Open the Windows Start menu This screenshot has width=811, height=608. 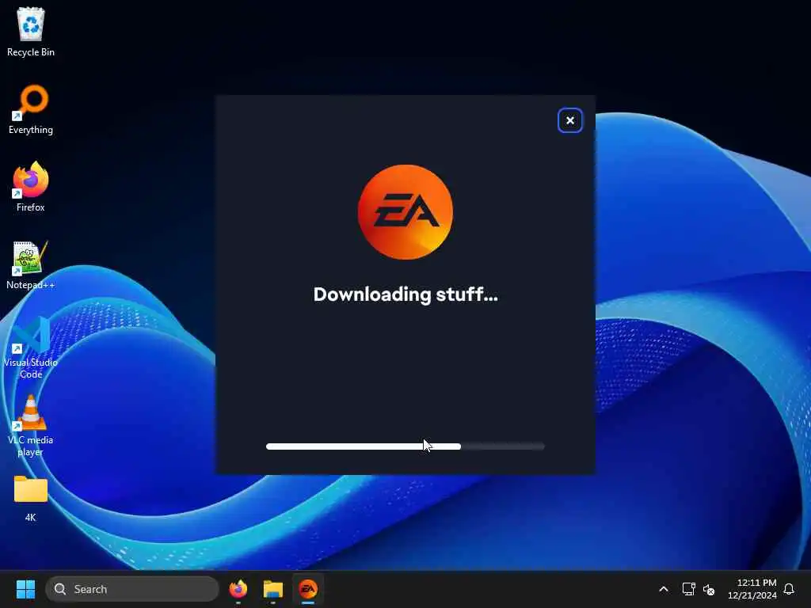coord(25,589)
